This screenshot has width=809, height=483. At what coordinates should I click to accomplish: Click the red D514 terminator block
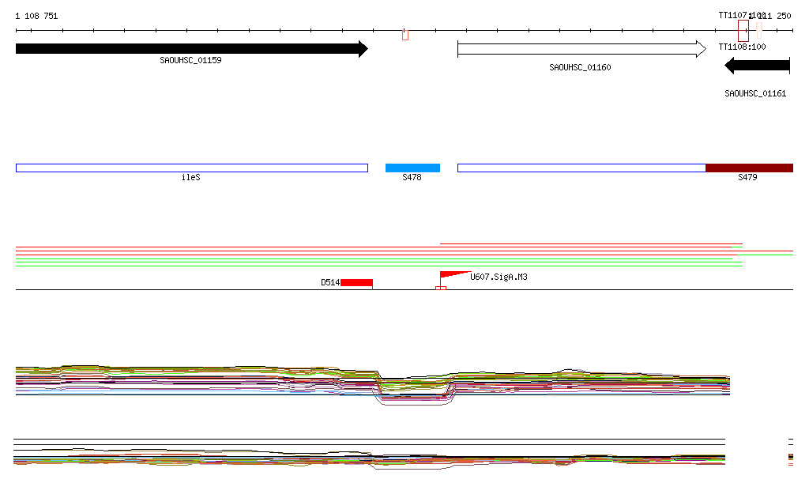coord(356,282)
